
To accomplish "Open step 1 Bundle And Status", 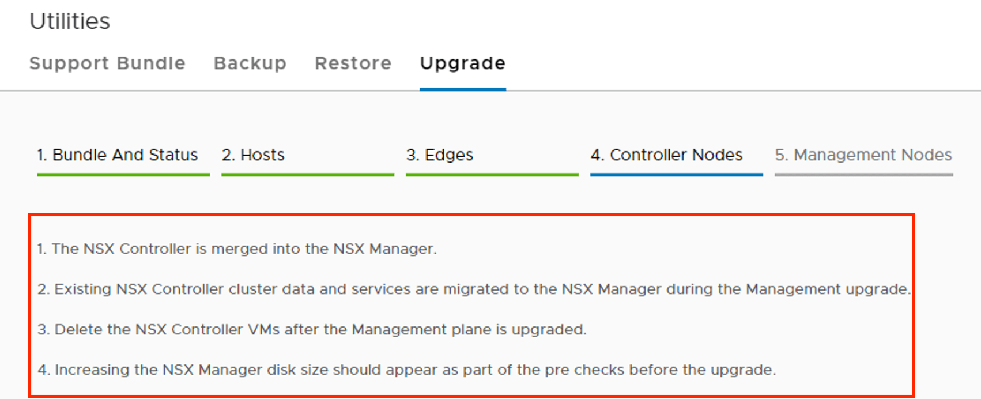I will 118,155.
